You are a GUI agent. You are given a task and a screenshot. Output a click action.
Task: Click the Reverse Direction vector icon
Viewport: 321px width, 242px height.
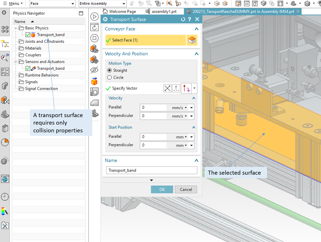(167, 88)
